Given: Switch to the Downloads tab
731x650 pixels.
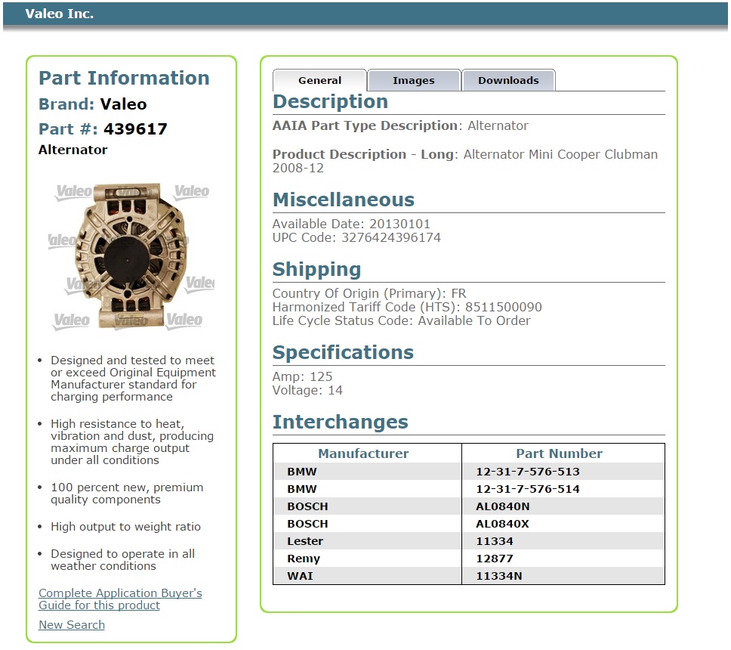Looking at the screenshot, I should [x=508, y=80].
